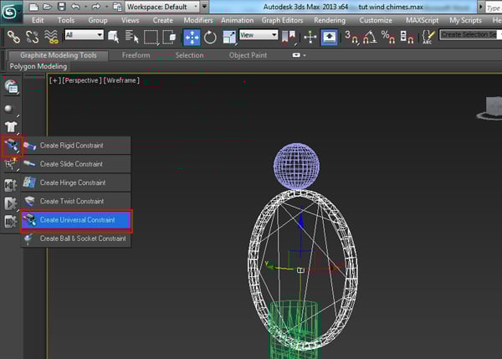Open the Views menu
The height and width of the screenshot is (359, 502).
click(x=130, y=20)
